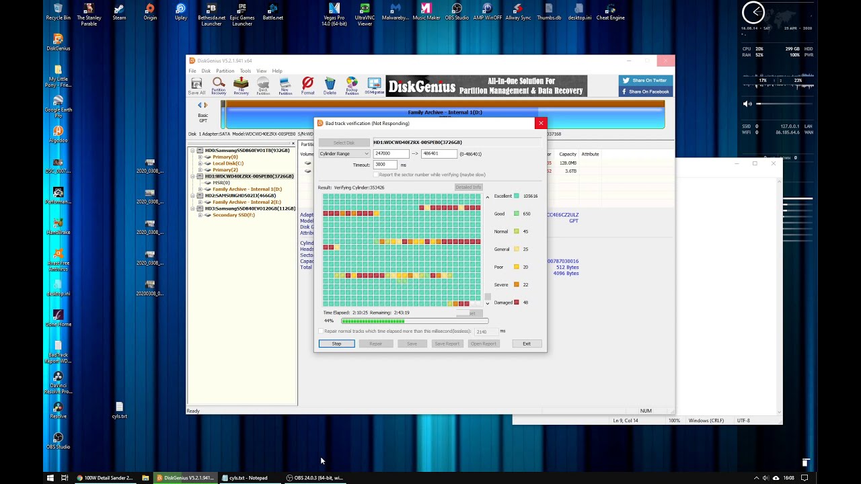This screenshot has width=861, height=484.
Task: Expand the Secondary SSD(F:) tree node
Action: (x=200, y=215)
